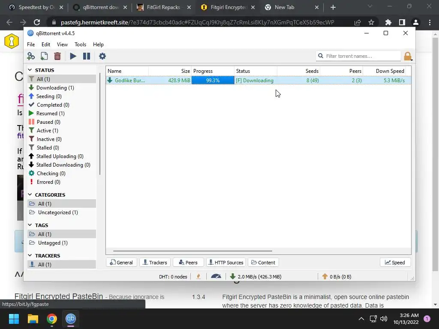Click the volume icon in system tray
Screen dimensions: 439x329
(384, 319)
